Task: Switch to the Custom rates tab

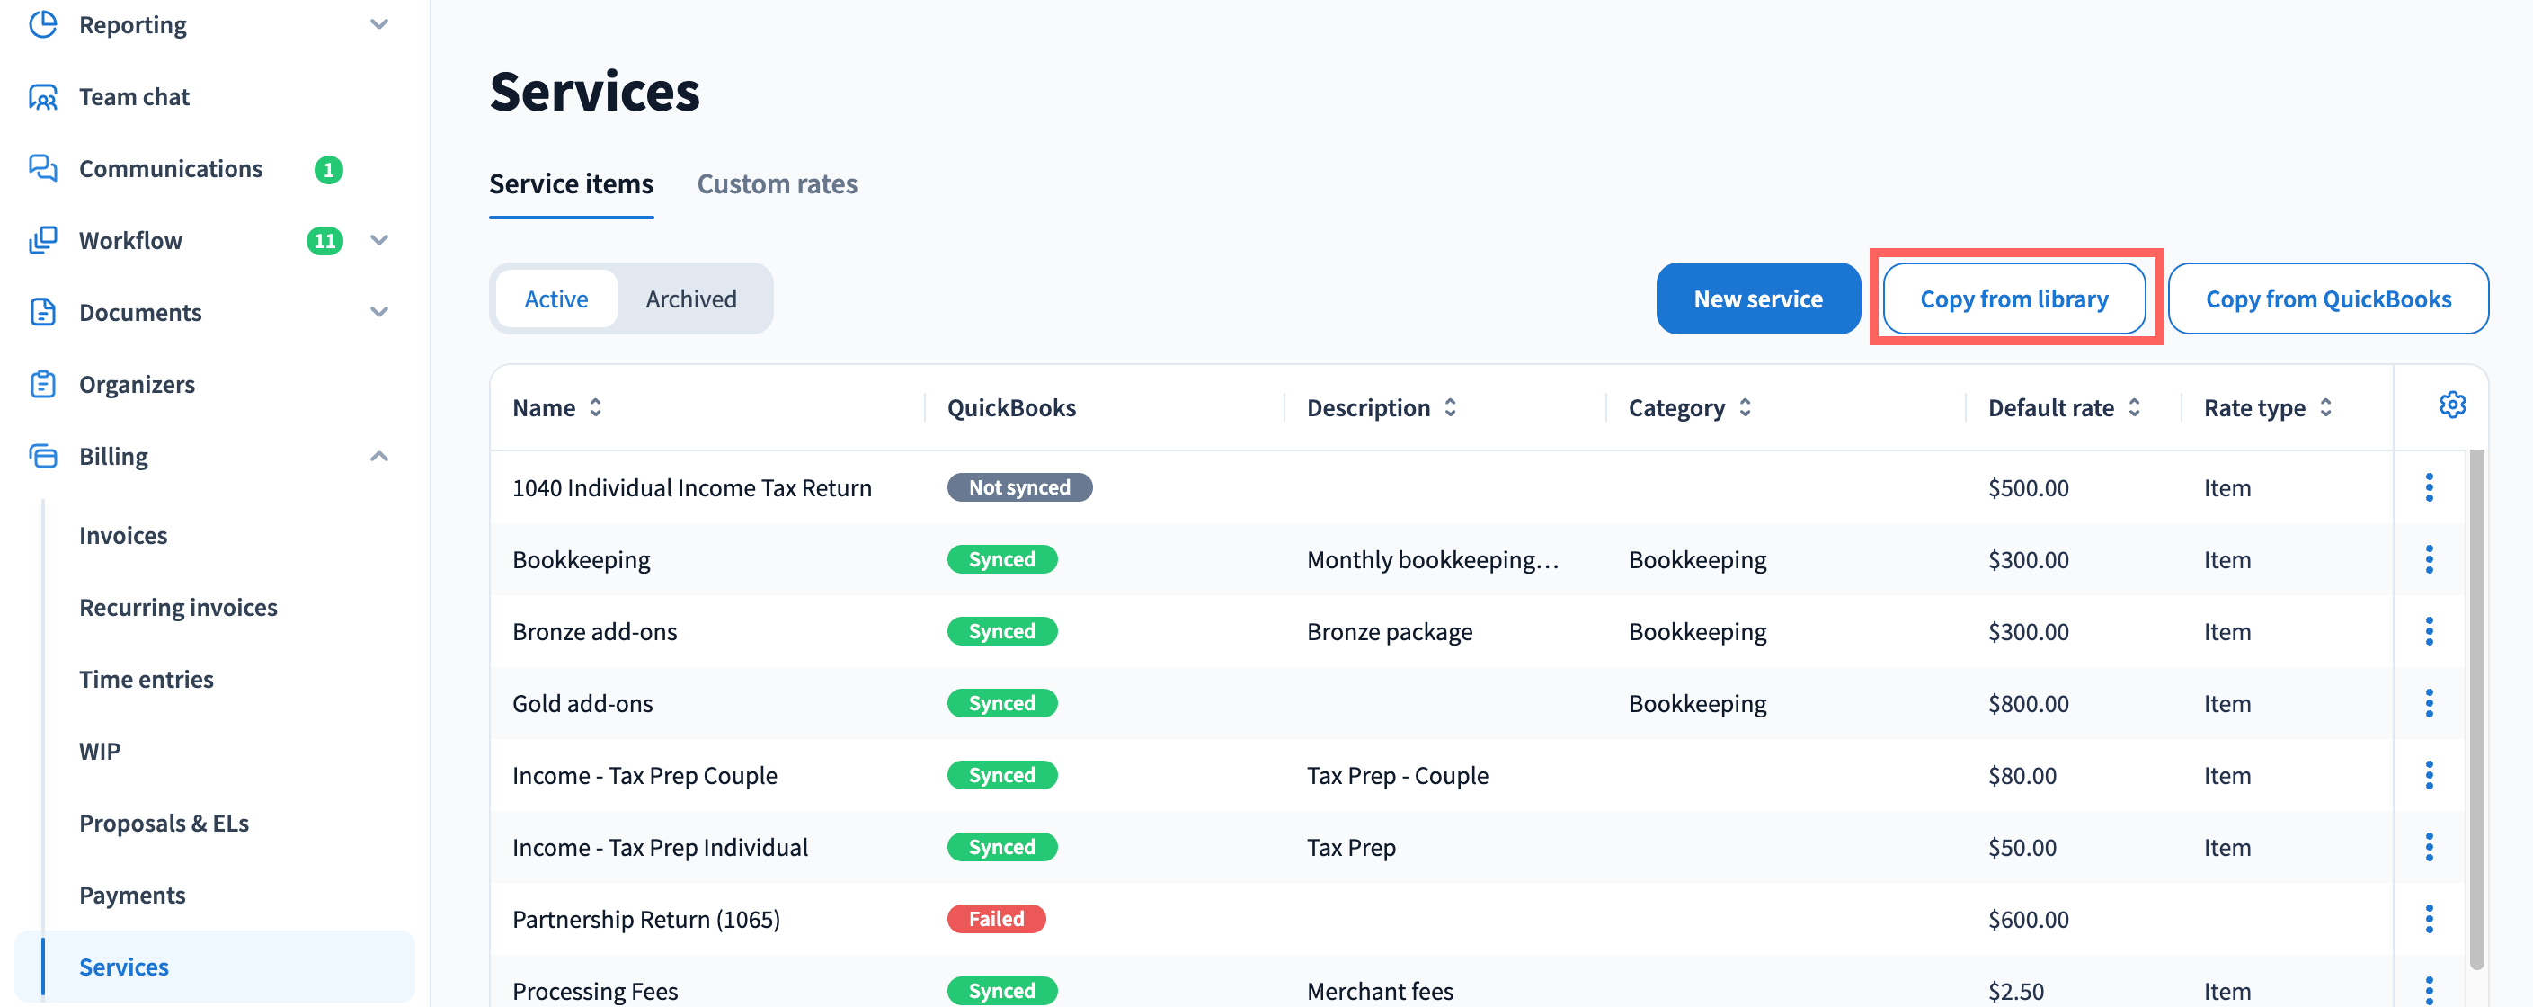Action: coord(776,184)
